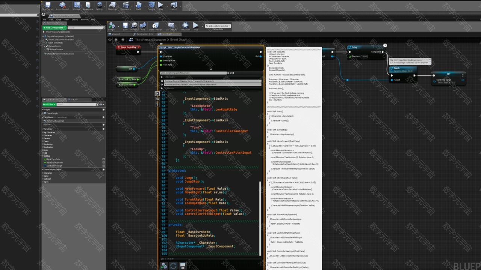Click the T button beside code editor

(157, 105)
